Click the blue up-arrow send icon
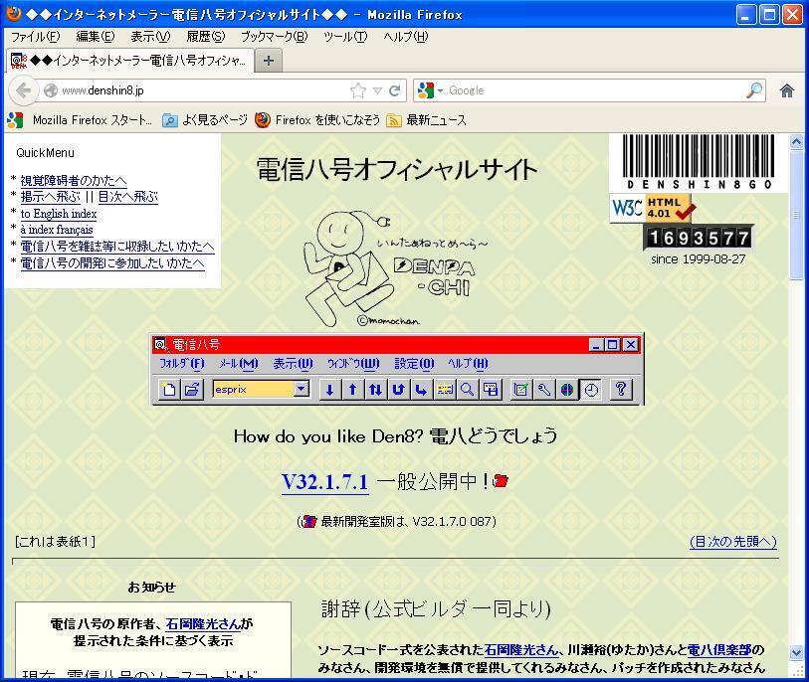This screenshot has height=682, width=809. 353,389
